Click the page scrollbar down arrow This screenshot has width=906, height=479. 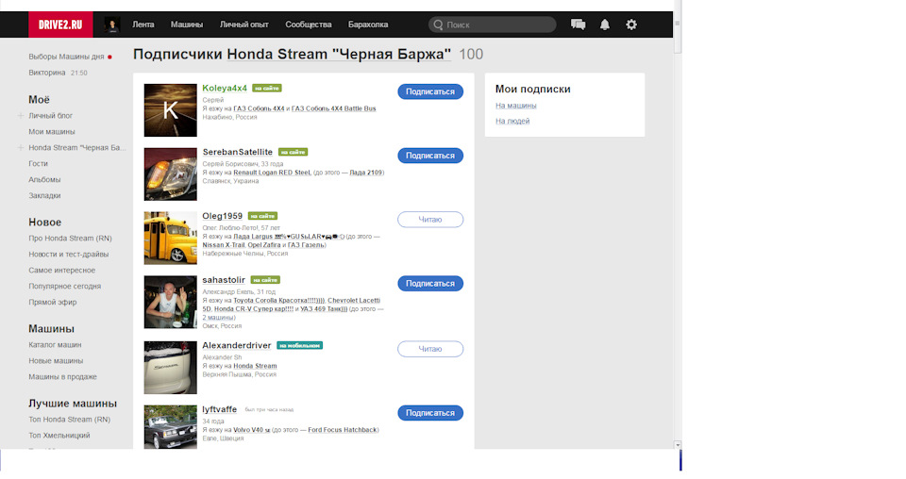coord(678,445)
